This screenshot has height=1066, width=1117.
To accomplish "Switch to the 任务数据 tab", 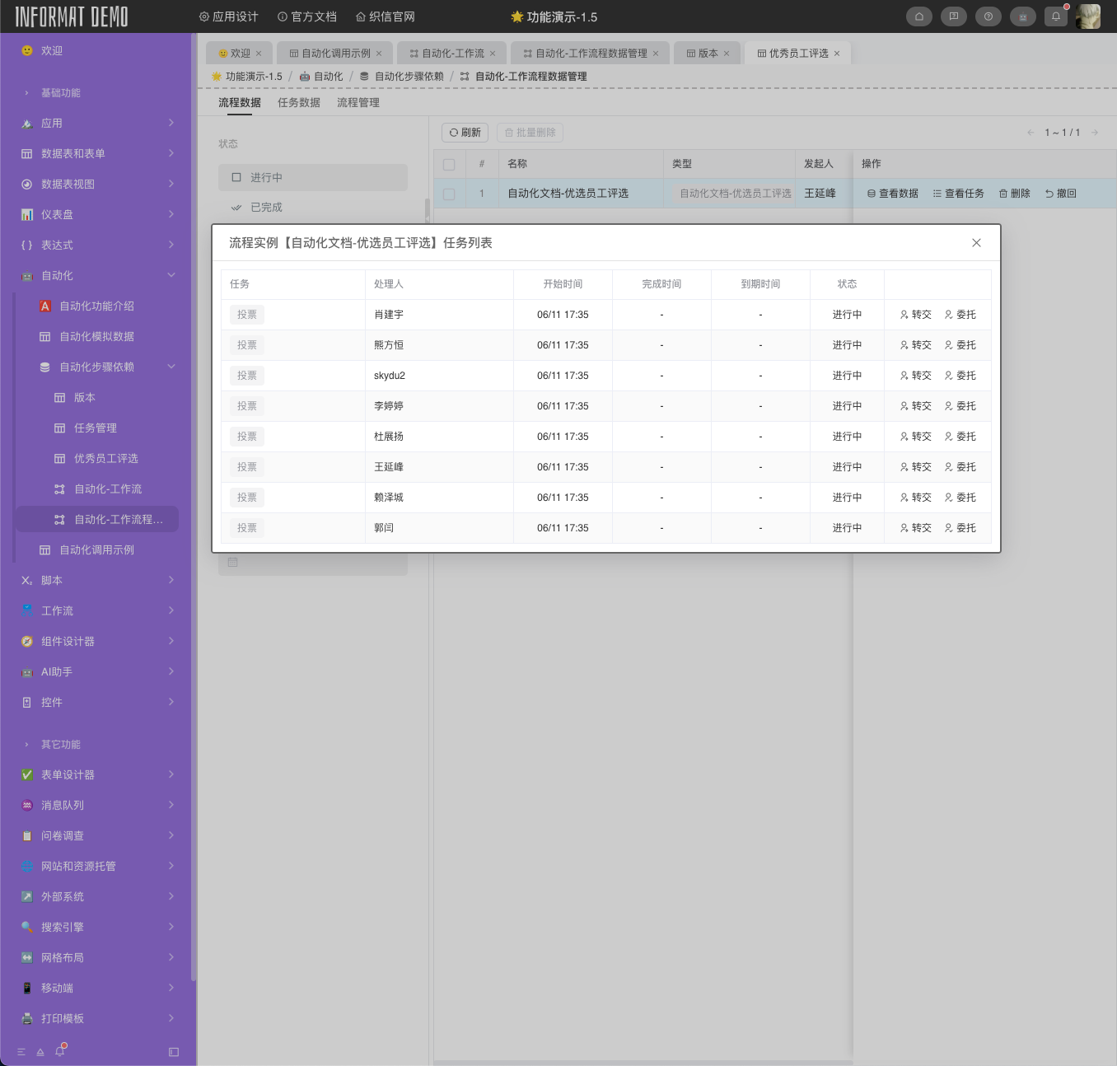I will pos(298,102).
